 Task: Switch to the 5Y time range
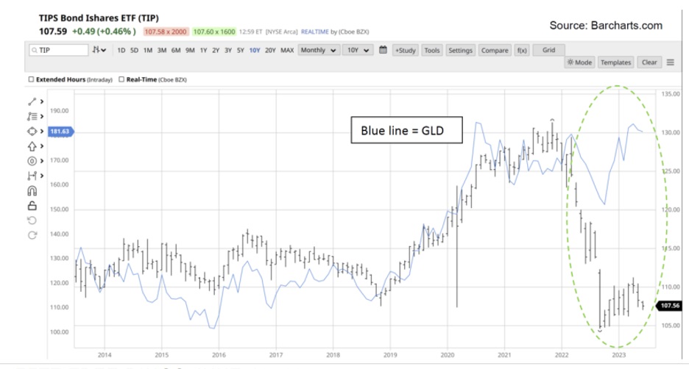(240, 50)
